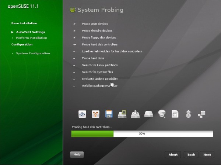The width and height of the screenshot is (221, 165).
Task: Click the FireWire devices probe icon
Action: [95, 114]
